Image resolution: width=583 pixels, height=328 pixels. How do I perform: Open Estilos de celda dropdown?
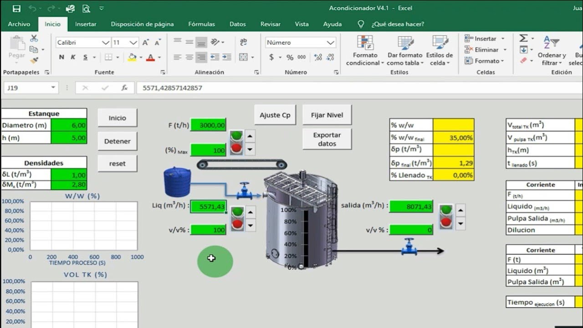pos(440,51)
